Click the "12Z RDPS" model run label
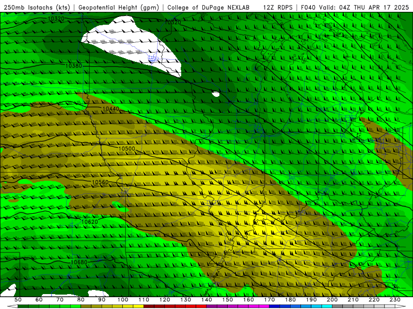The width and height of the screenshot is (413, 309). (x=278, y=7)
